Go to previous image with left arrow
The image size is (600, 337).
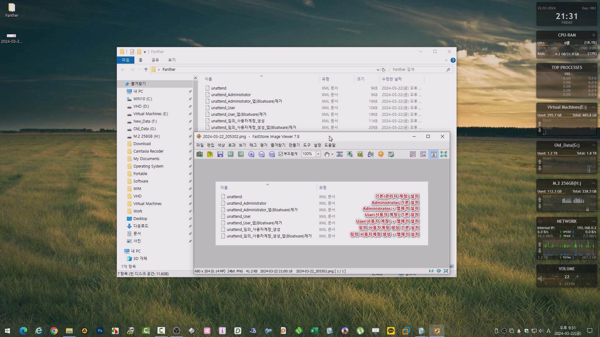[x=231, y=154]
